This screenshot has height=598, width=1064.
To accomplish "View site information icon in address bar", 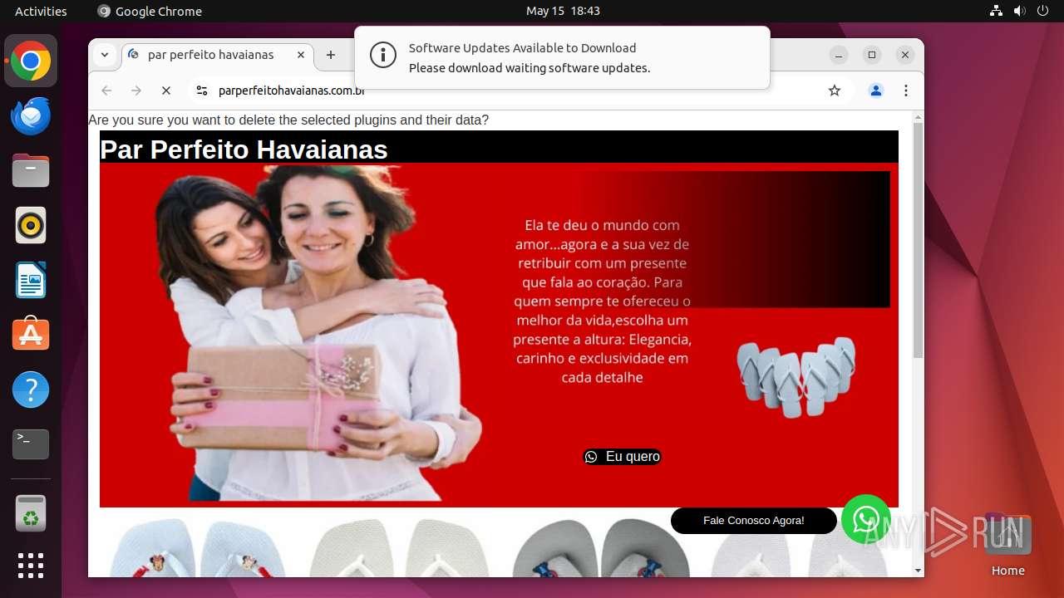I will click(x=201, y=91).
